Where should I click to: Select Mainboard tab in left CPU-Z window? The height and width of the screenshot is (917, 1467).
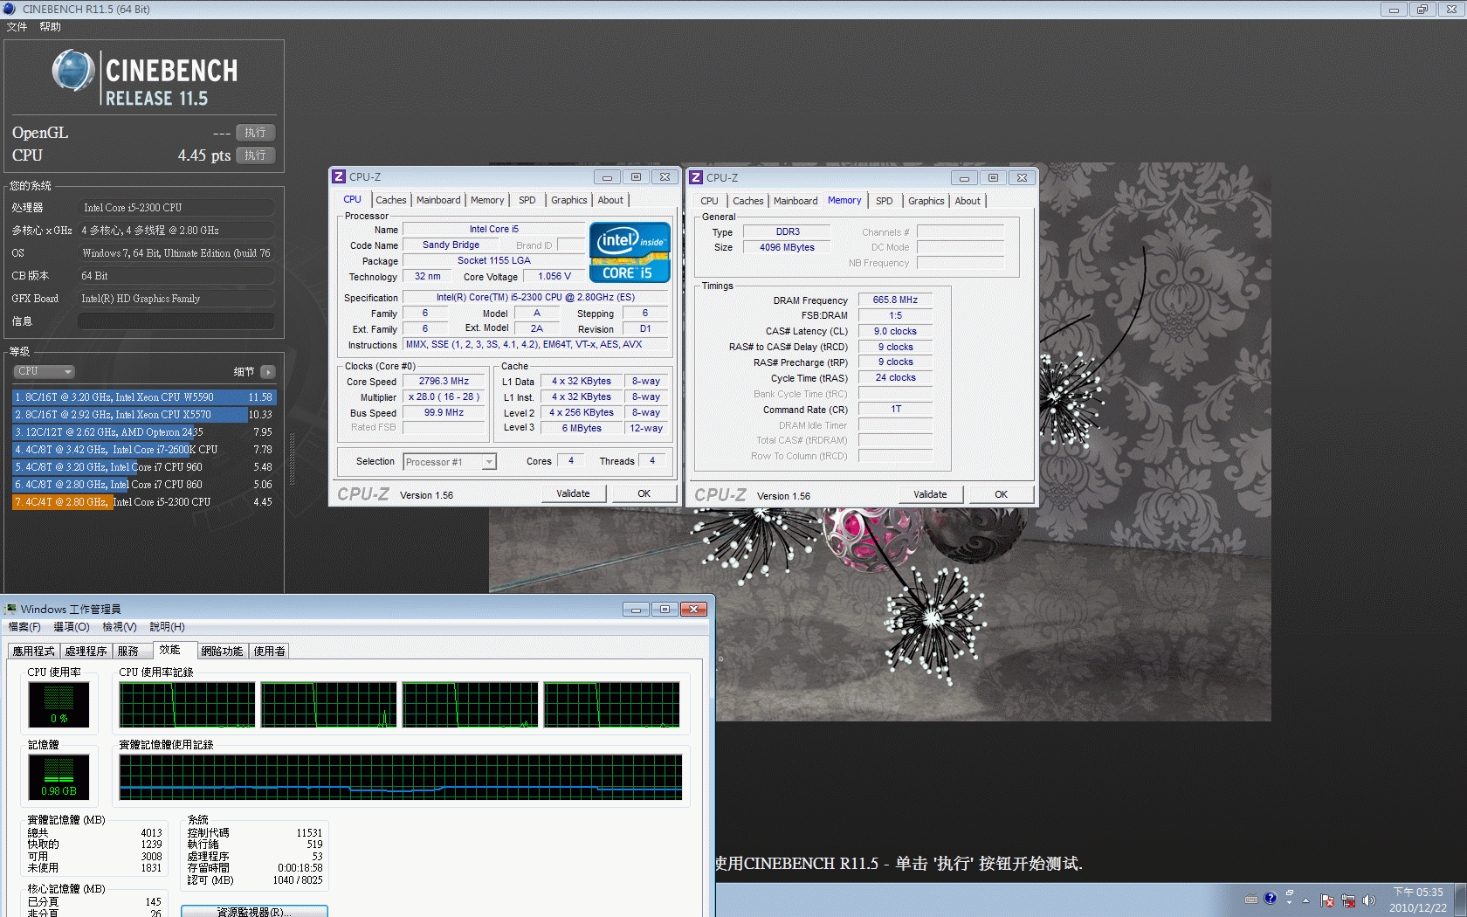coord(438,200)
